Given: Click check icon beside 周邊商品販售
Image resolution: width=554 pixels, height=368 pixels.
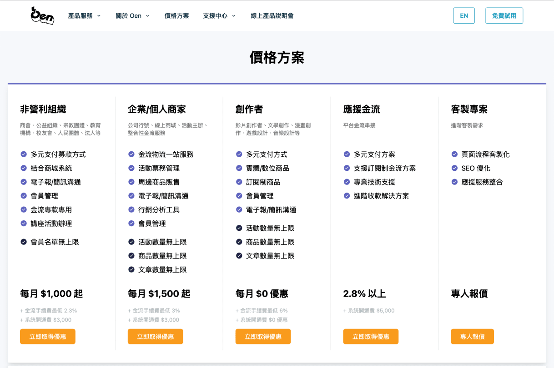Looking at the screenshot, I should pyautogui.click(x=131, y=182).
